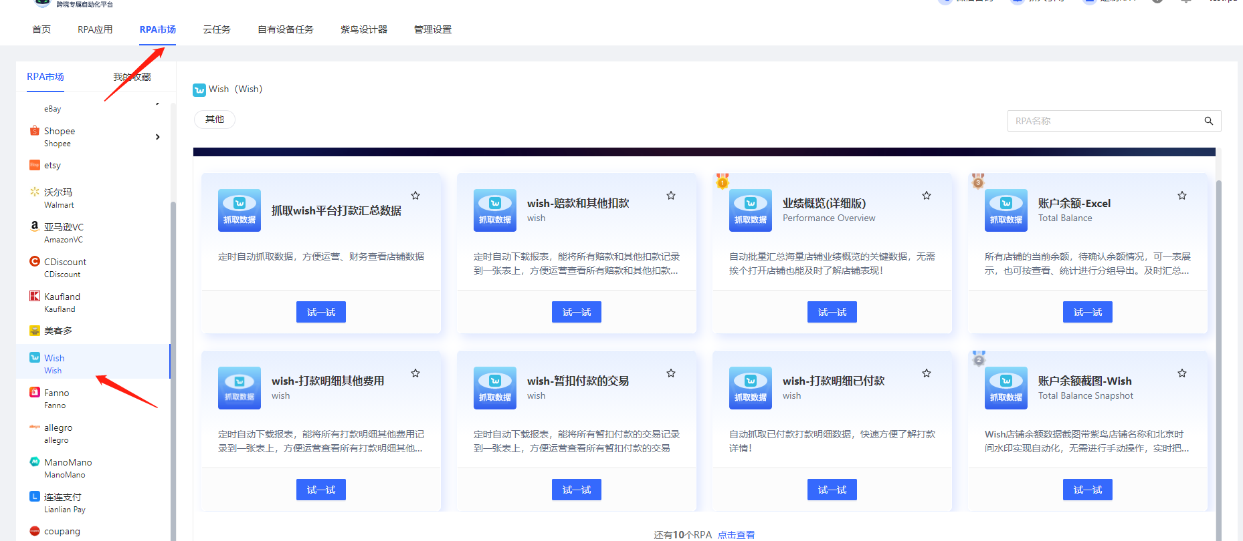The image size is (1243, 541).
Task: Switch to 我的收藏 tab
Action: (132, 77)
